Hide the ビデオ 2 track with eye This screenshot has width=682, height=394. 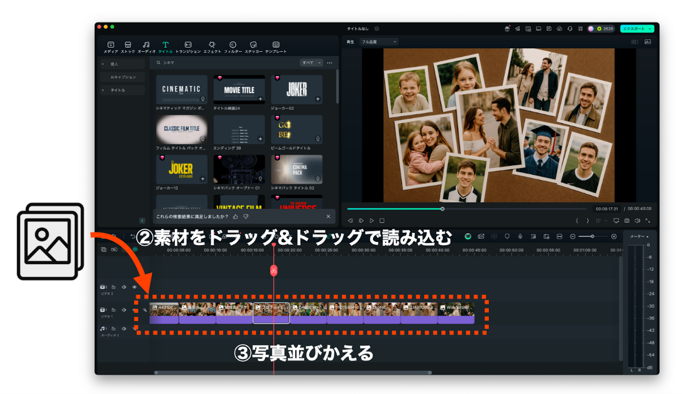coord(135,287)
